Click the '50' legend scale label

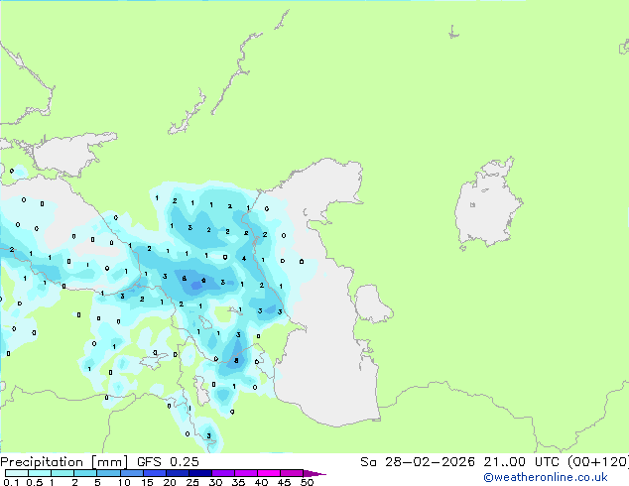(307, 482)
